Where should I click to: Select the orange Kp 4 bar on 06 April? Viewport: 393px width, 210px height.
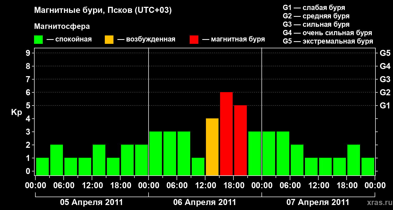click(x=212, y=147)
